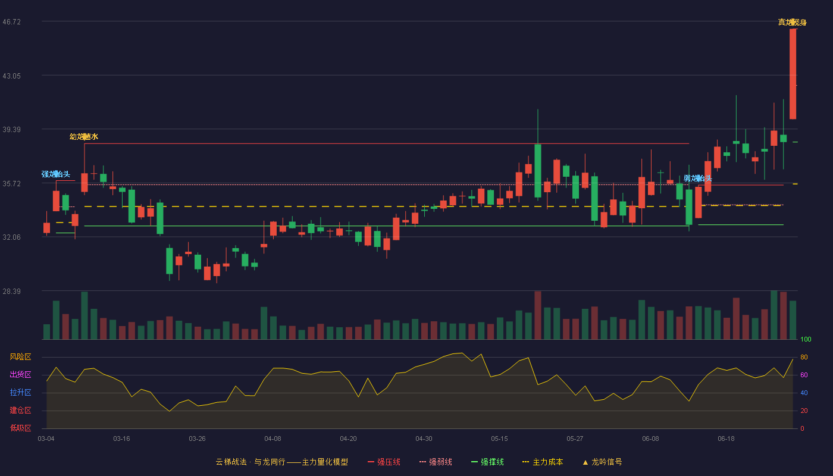Click the 39.39 price axis label
This screenshot has height=476, width=833.
pos(12,130)
